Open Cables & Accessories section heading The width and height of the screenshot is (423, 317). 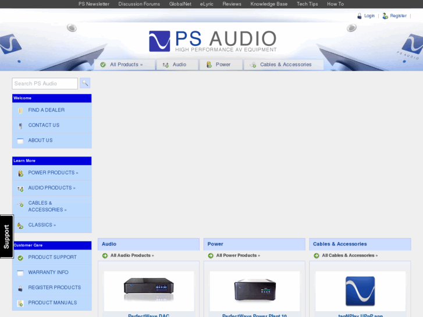[x=340, y=244]
